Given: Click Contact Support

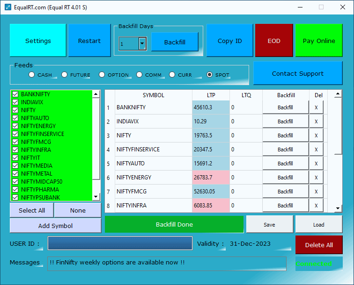Looking at the screenshot, I should tap(298, 73).
